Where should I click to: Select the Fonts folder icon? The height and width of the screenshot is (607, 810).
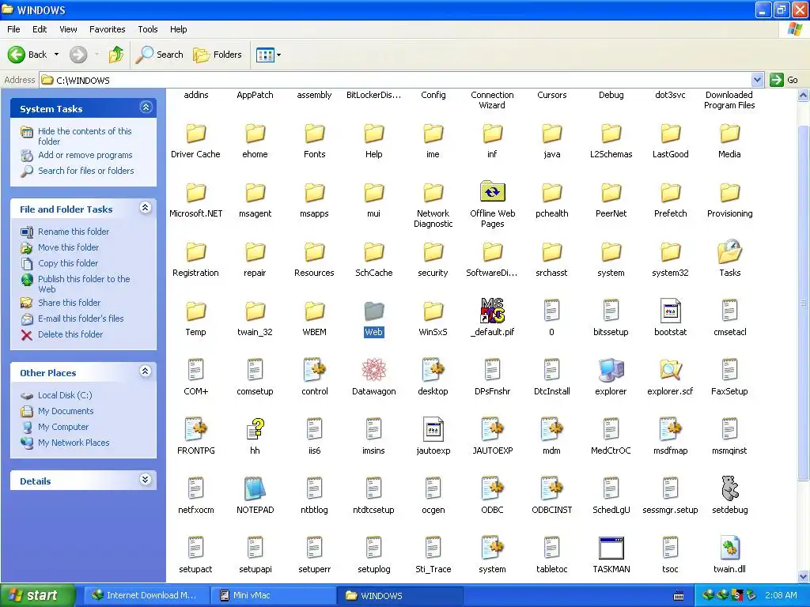tap(314, 133)
